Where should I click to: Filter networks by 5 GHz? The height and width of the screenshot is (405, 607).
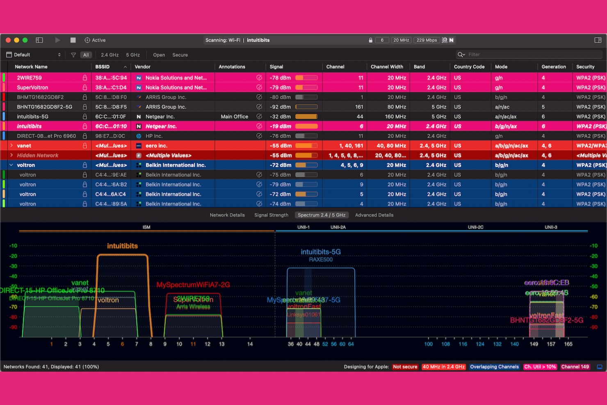(133, 55)
